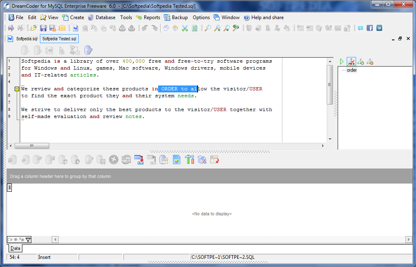
Task: Click the new SQL document icon
Action: click(76, 28)
